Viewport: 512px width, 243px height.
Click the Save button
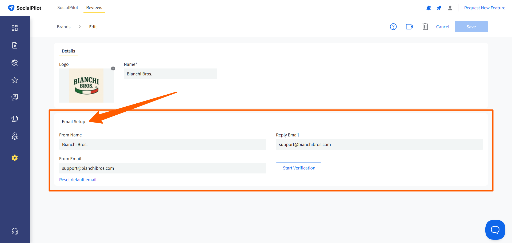[471, 27]
